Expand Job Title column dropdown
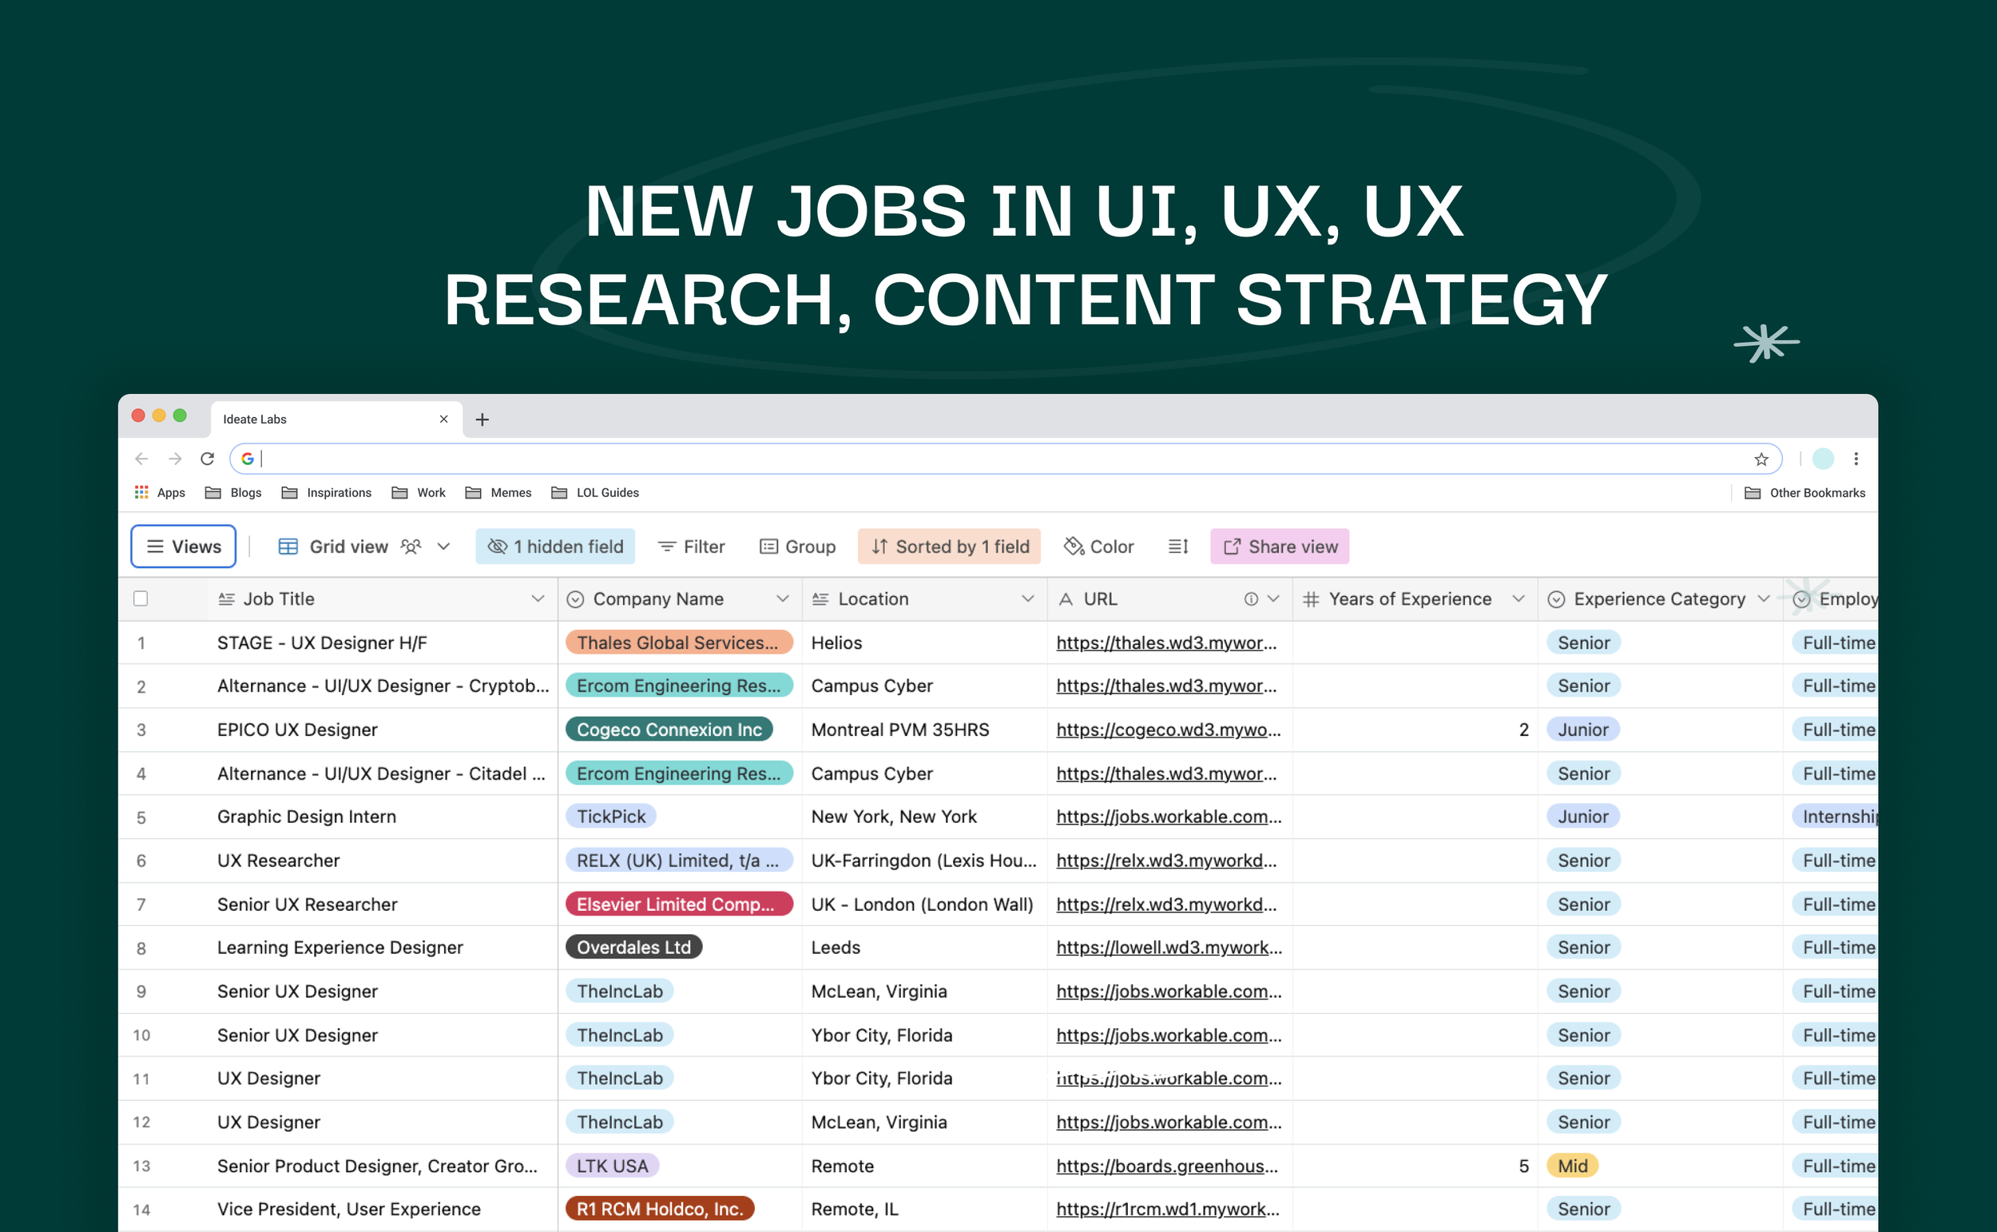Image resolution: width=1997 pixels, height=1232 pixels. point(538,599)
